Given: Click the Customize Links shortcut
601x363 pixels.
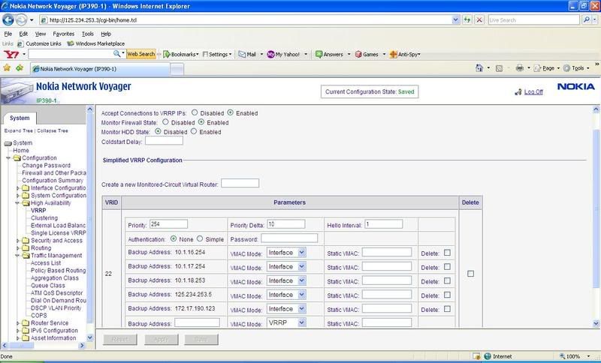Looking at the screenshot, I should click(40, 43).
